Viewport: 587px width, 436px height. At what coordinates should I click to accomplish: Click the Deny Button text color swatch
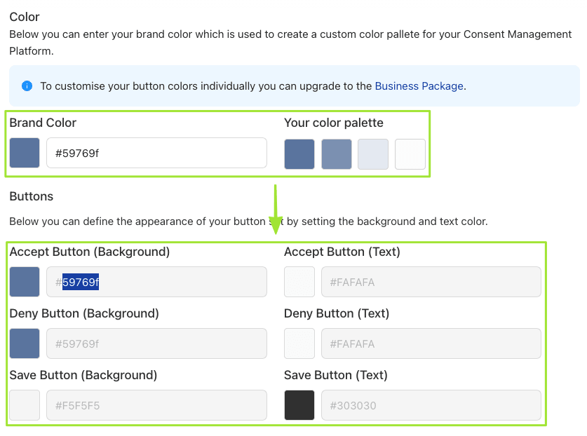point(299,343)
